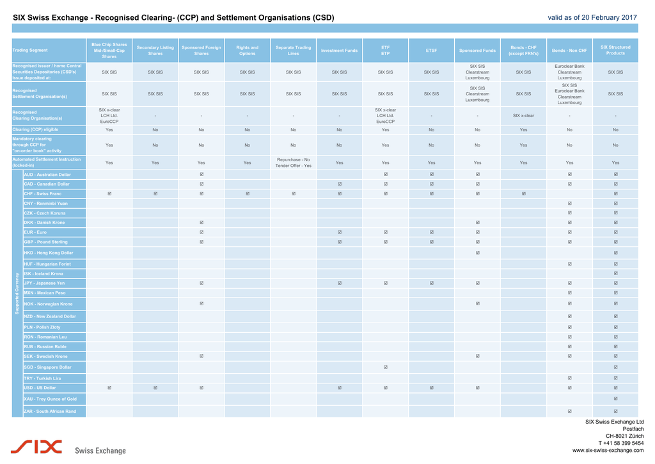655x464 pixels.
Task: Click the 'Secondary Listing Shares' column header
Action: click(155, 50)
